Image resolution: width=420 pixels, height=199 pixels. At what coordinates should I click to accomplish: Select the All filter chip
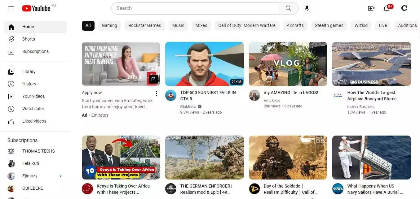click(x=88, y=26)
